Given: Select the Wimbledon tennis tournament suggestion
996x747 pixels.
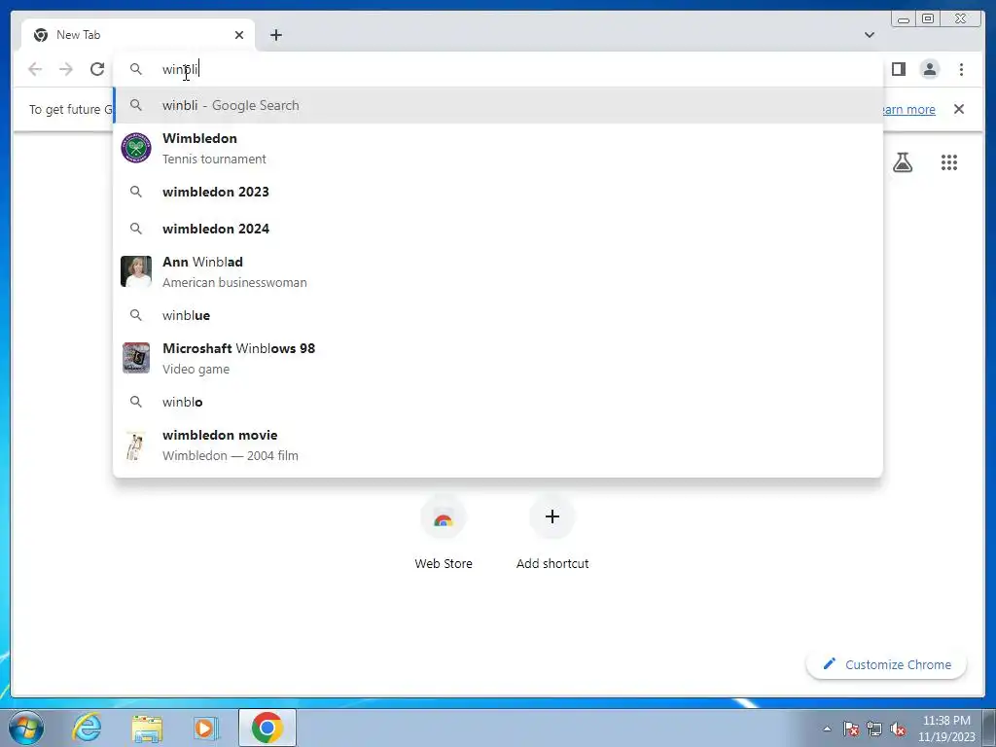Looking at the screenshot, I should (x=498, y=148).
